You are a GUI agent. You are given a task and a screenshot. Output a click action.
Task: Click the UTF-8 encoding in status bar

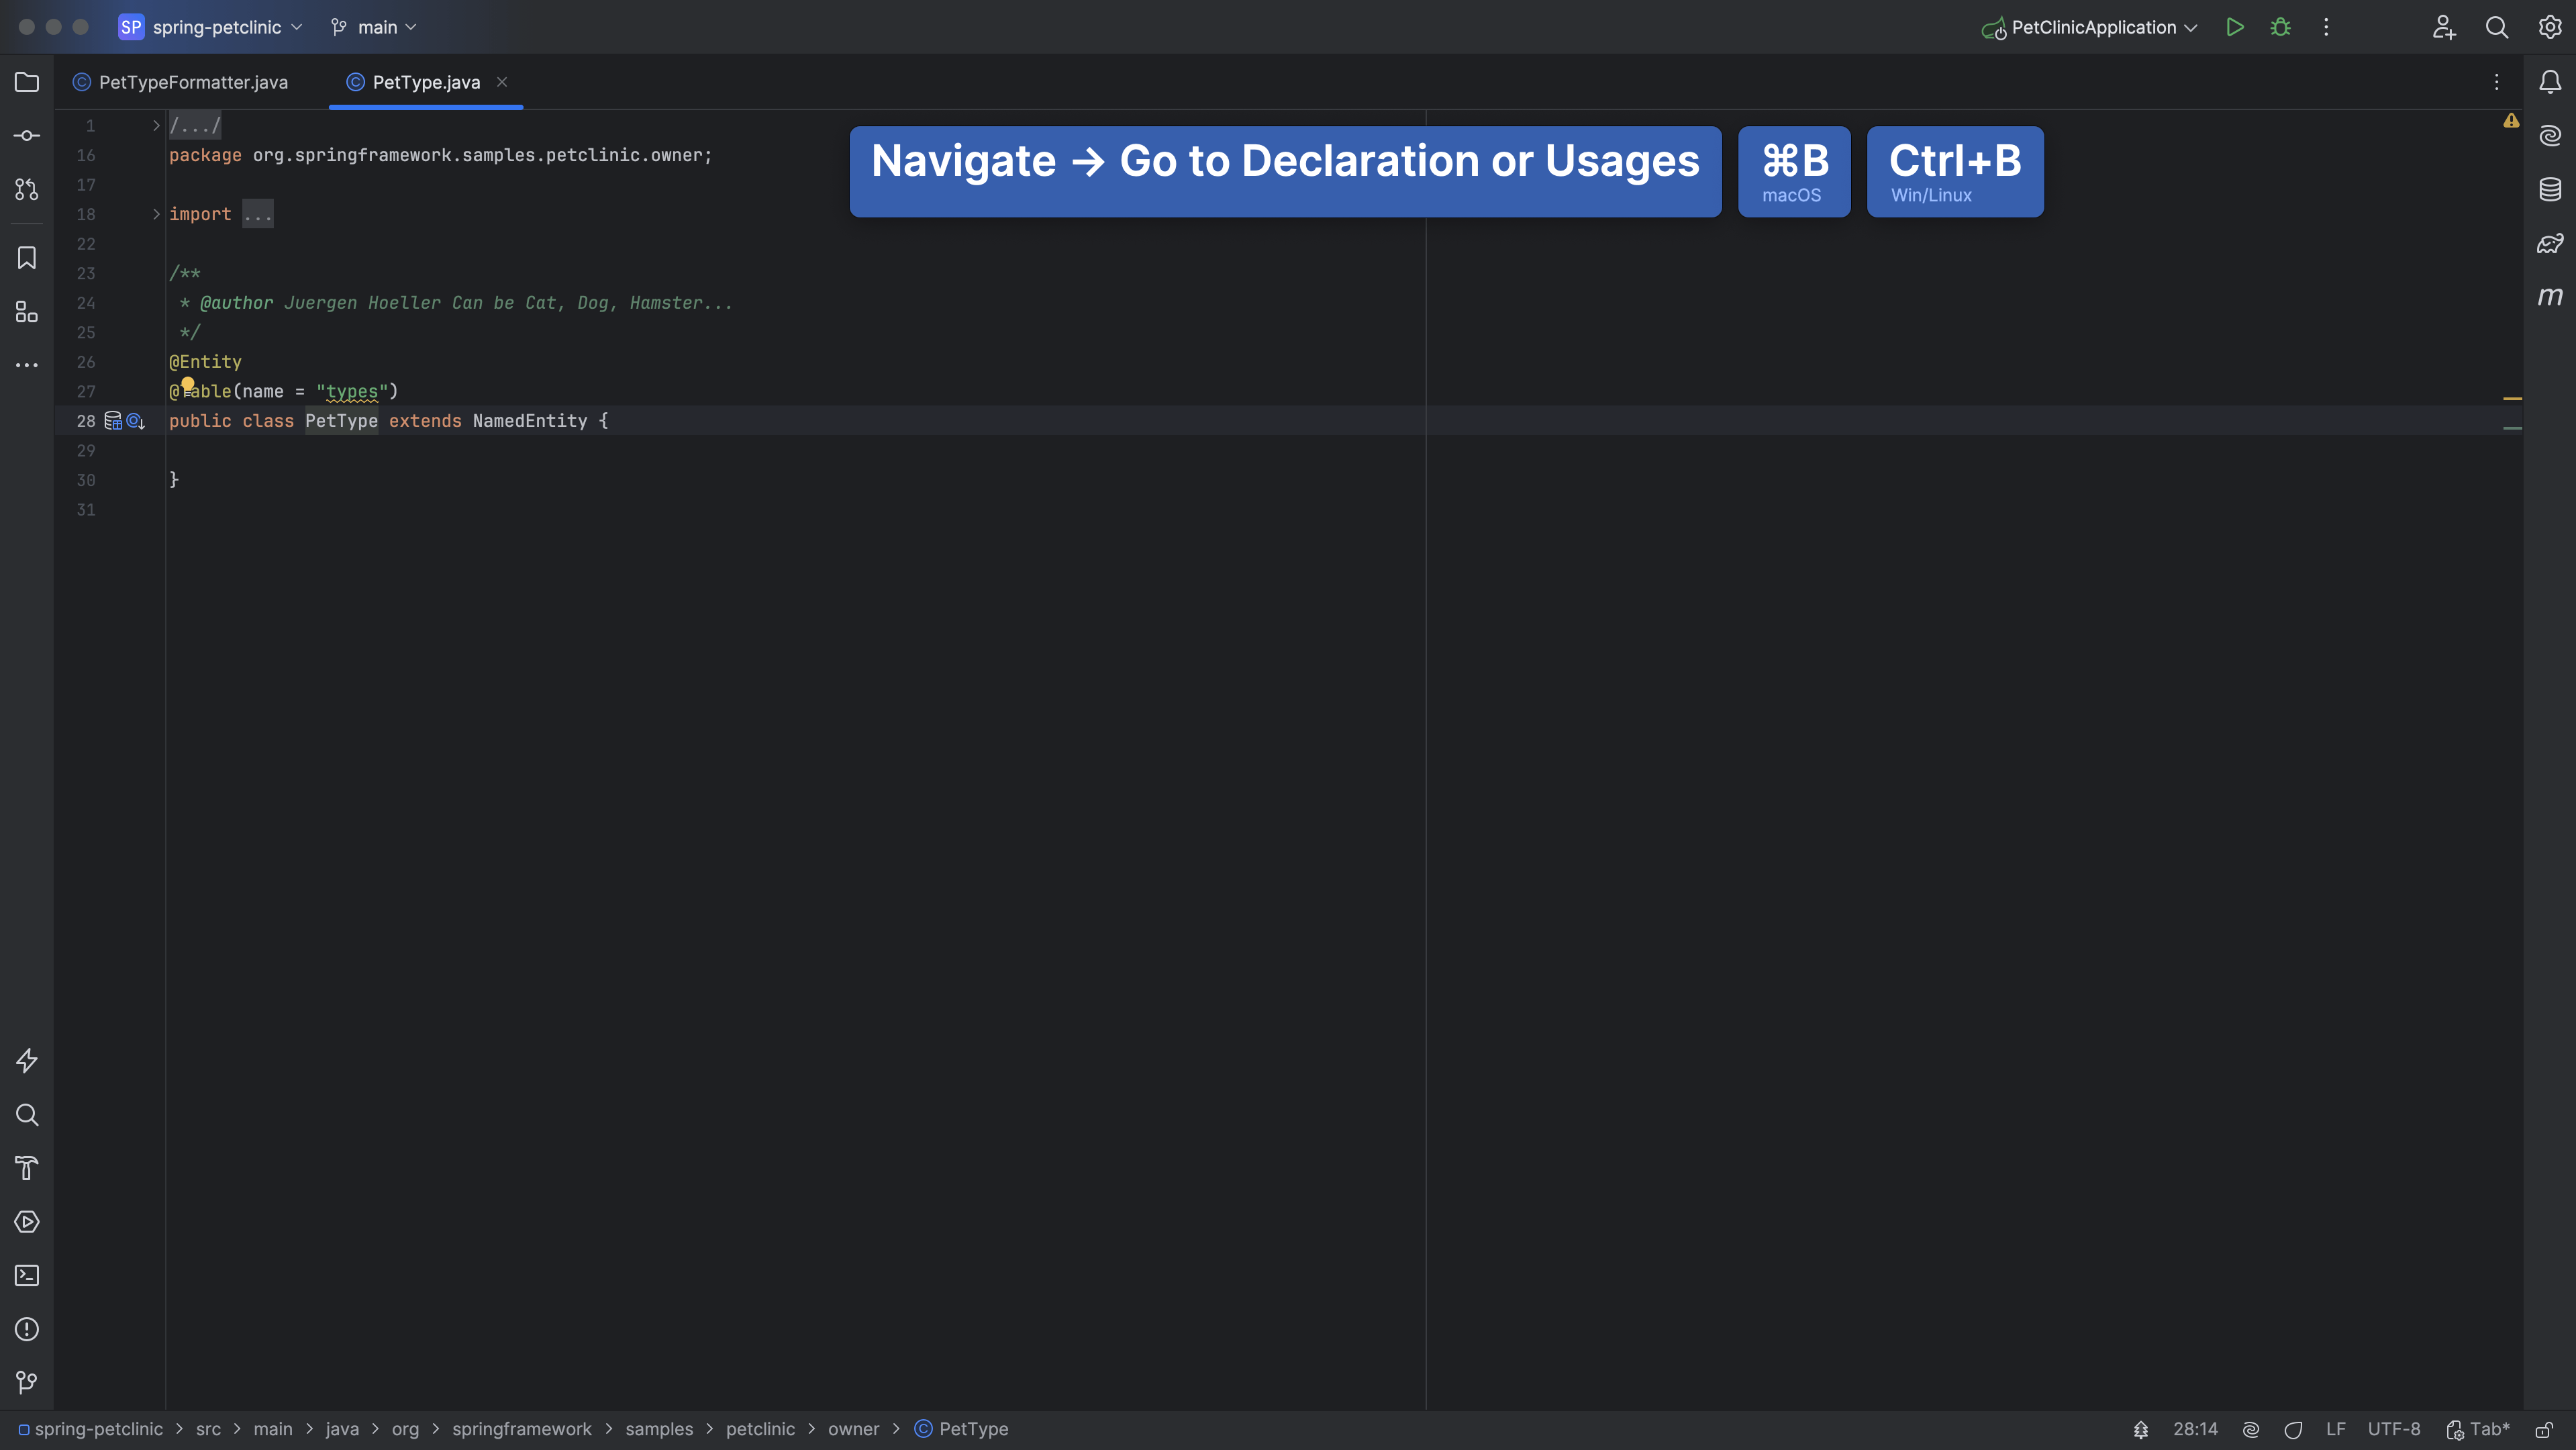tap(2393, 1429)
